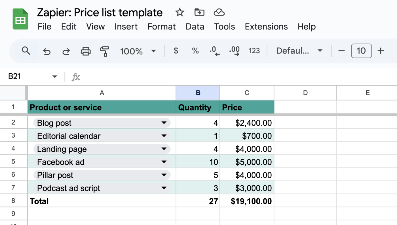Format selection as currency
Viewport: 397px width, 225px height.
pyautogui.click(x=176, y=51)
